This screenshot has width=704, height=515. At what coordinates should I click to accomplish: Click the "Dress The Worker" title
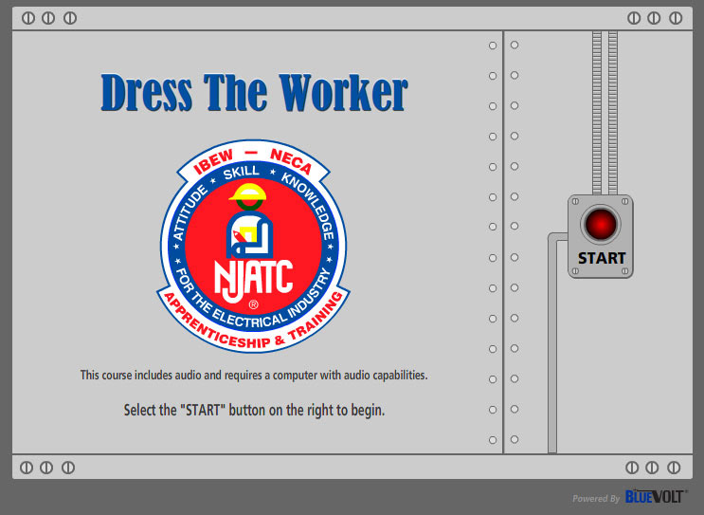(x=254, y=93)
